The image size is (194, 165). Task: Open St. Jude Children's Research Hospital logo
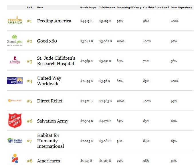15,61
